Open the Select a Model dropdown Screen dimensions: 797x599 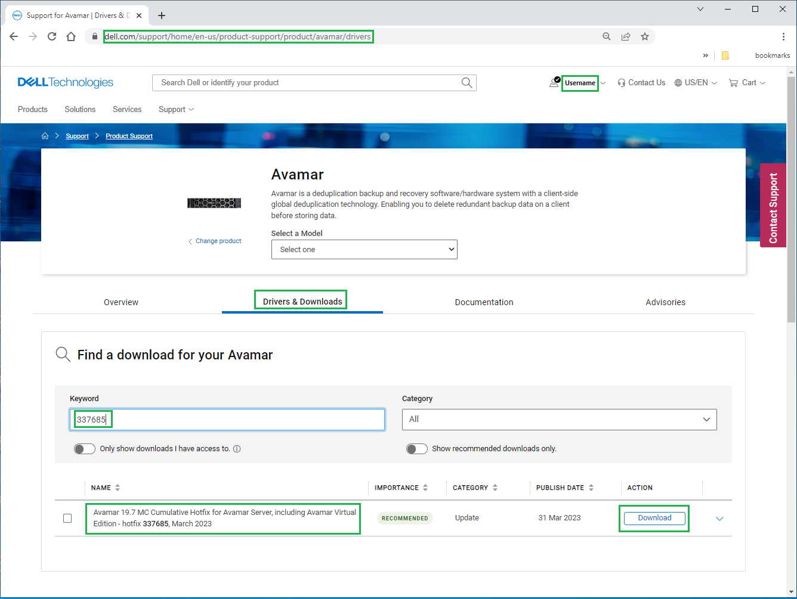[364, 249]
